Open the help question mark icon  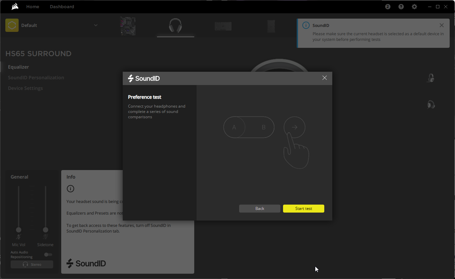point(401,7)
